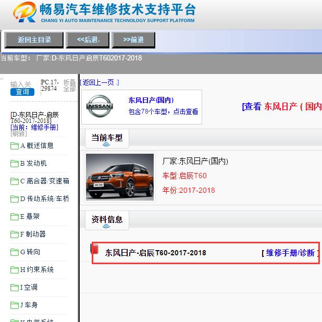This screenshot has width=322, height=322.
Task: Expand D 传动系统/车桥 tree item
Action: pyautogui.click(x=45, y=199)
